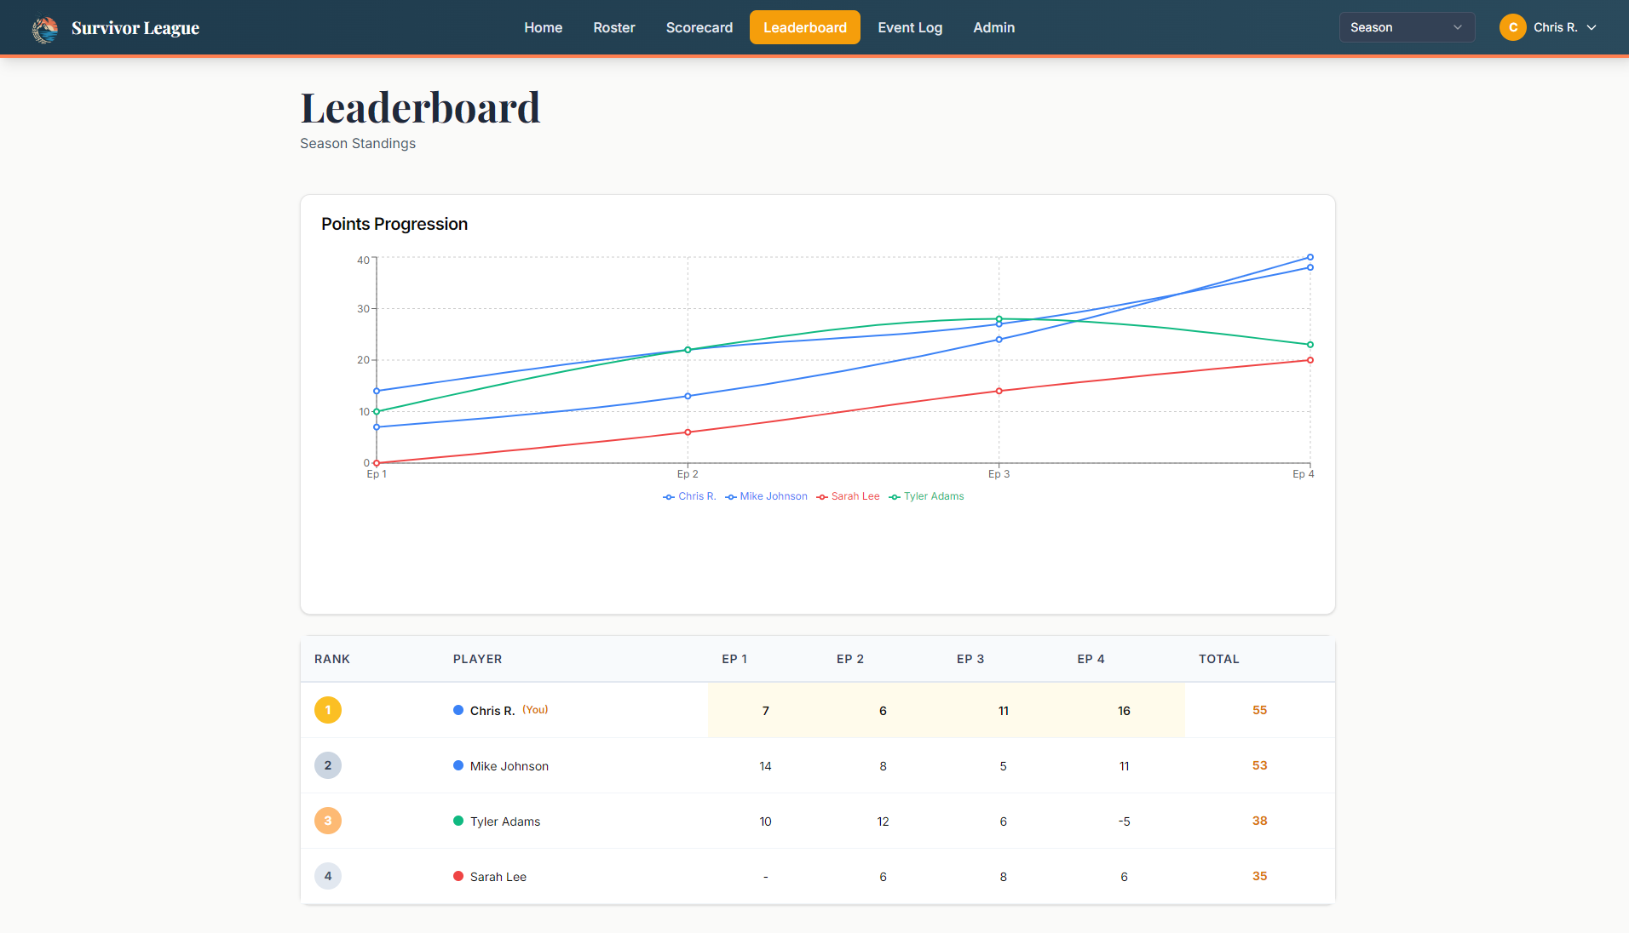The width and height of the screenshot is (1629, 933).
Task: Click the RANK column header
Action: pyautogui.click(x=332, y=659)
